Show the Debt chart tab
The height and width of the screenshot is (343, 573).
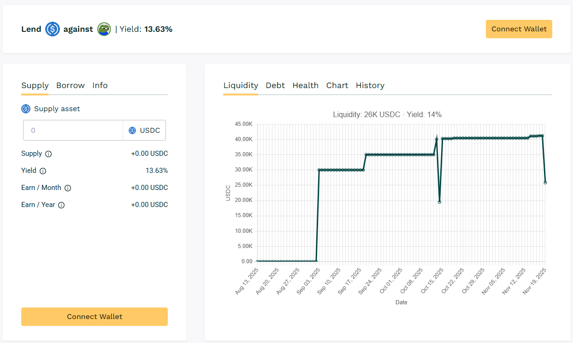275,85
